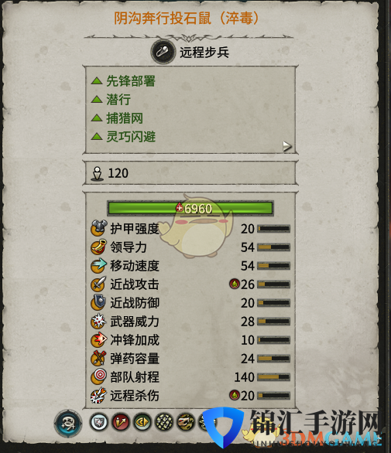Viewport: 391px width, 453px height.
Task: Click the 护甲强度 armor icon
Action: (x=98, y=228)
